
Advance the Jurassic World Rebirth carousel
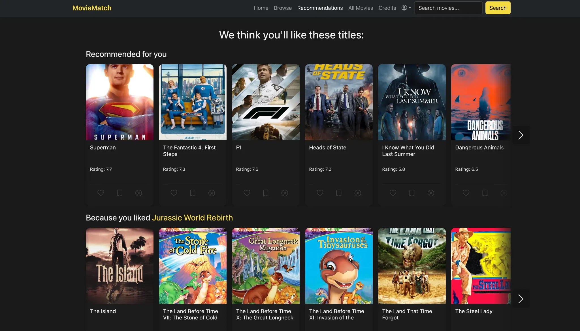(521, 298)
